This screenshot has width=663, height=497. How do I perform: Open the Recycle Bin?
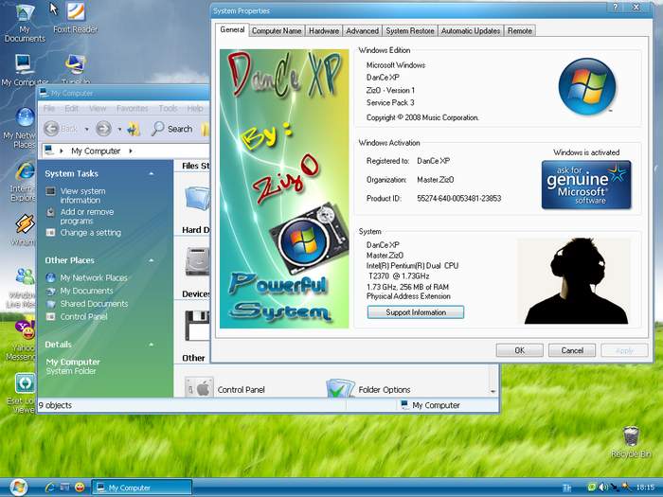631,442
